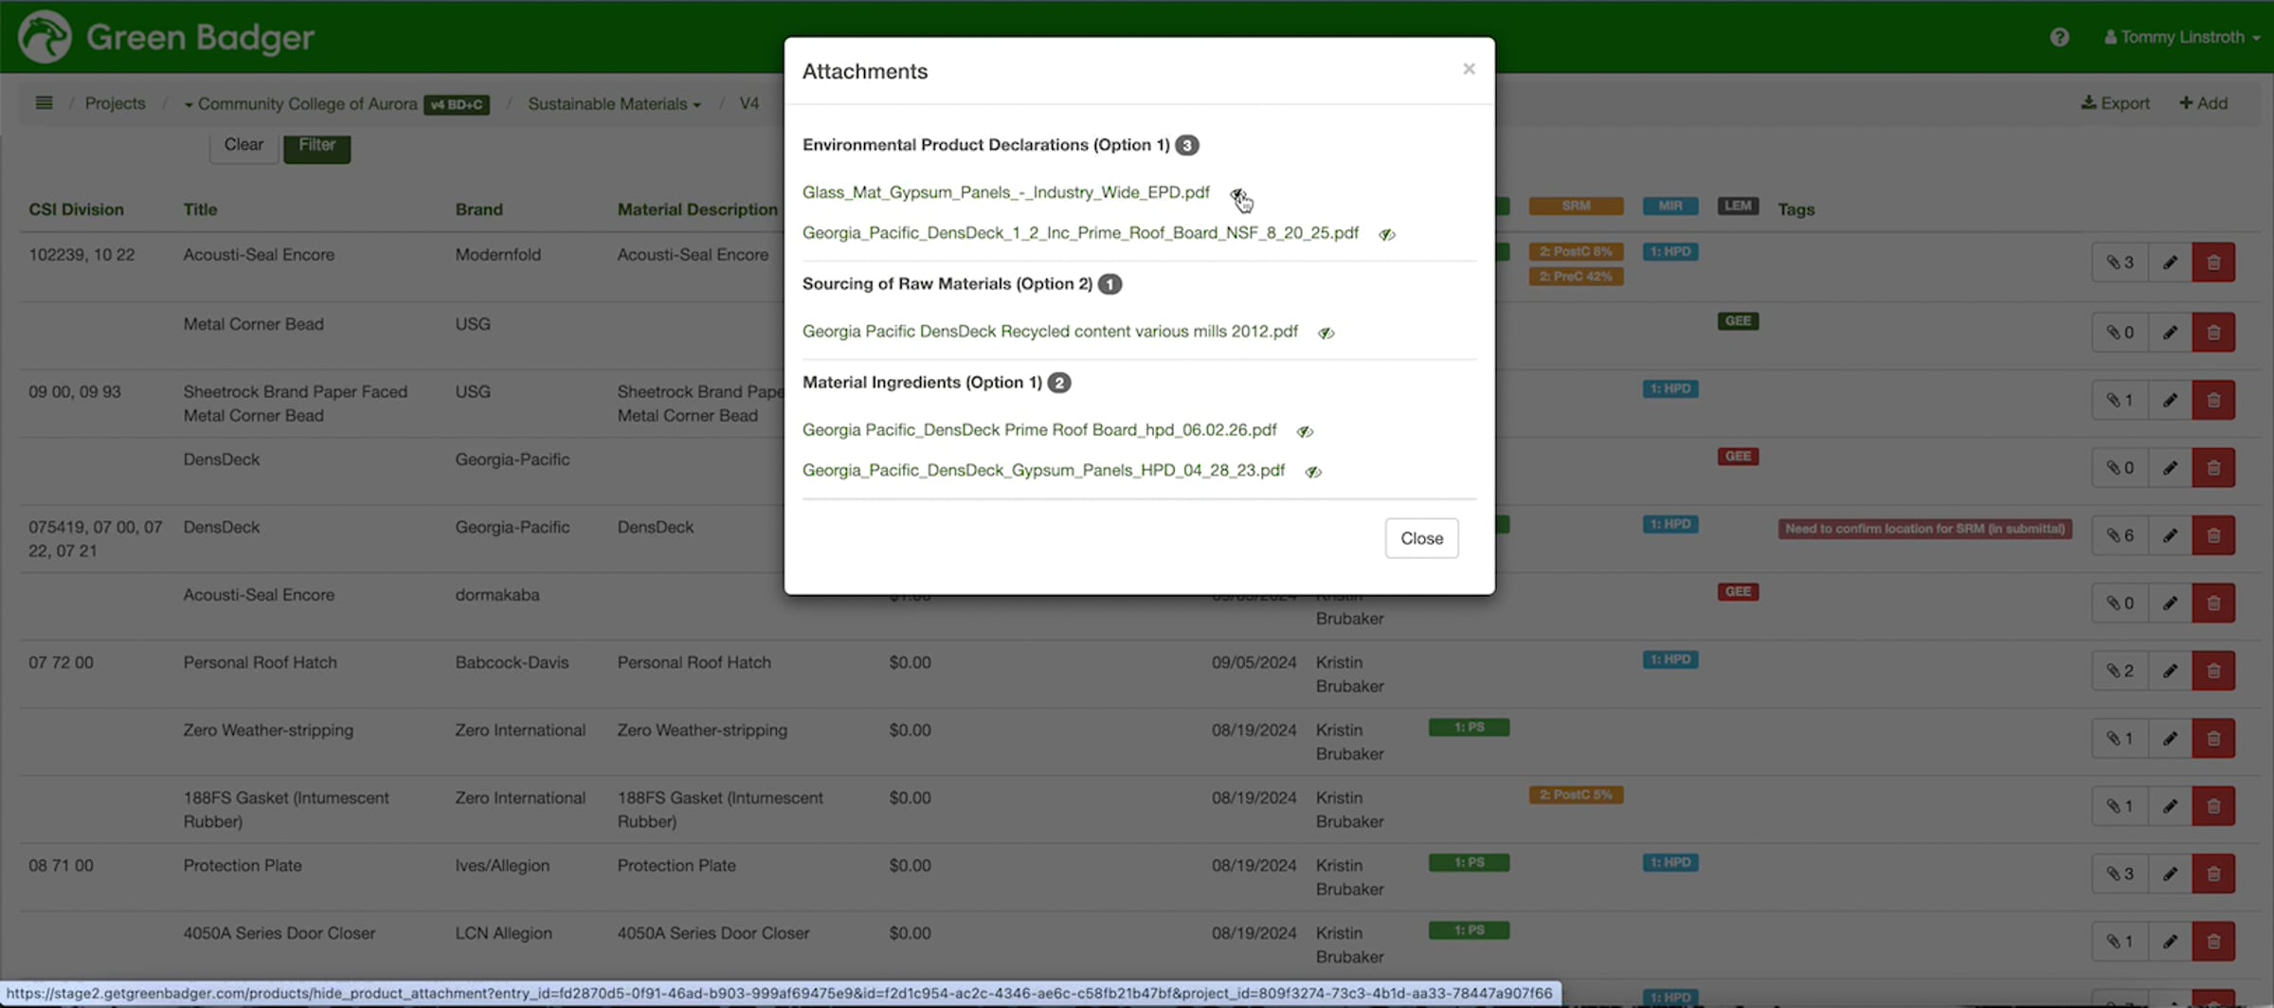Edit Personal Roof Hatch row
This screenshot has width=2274, height=1008.
(x=2170, y=671)
